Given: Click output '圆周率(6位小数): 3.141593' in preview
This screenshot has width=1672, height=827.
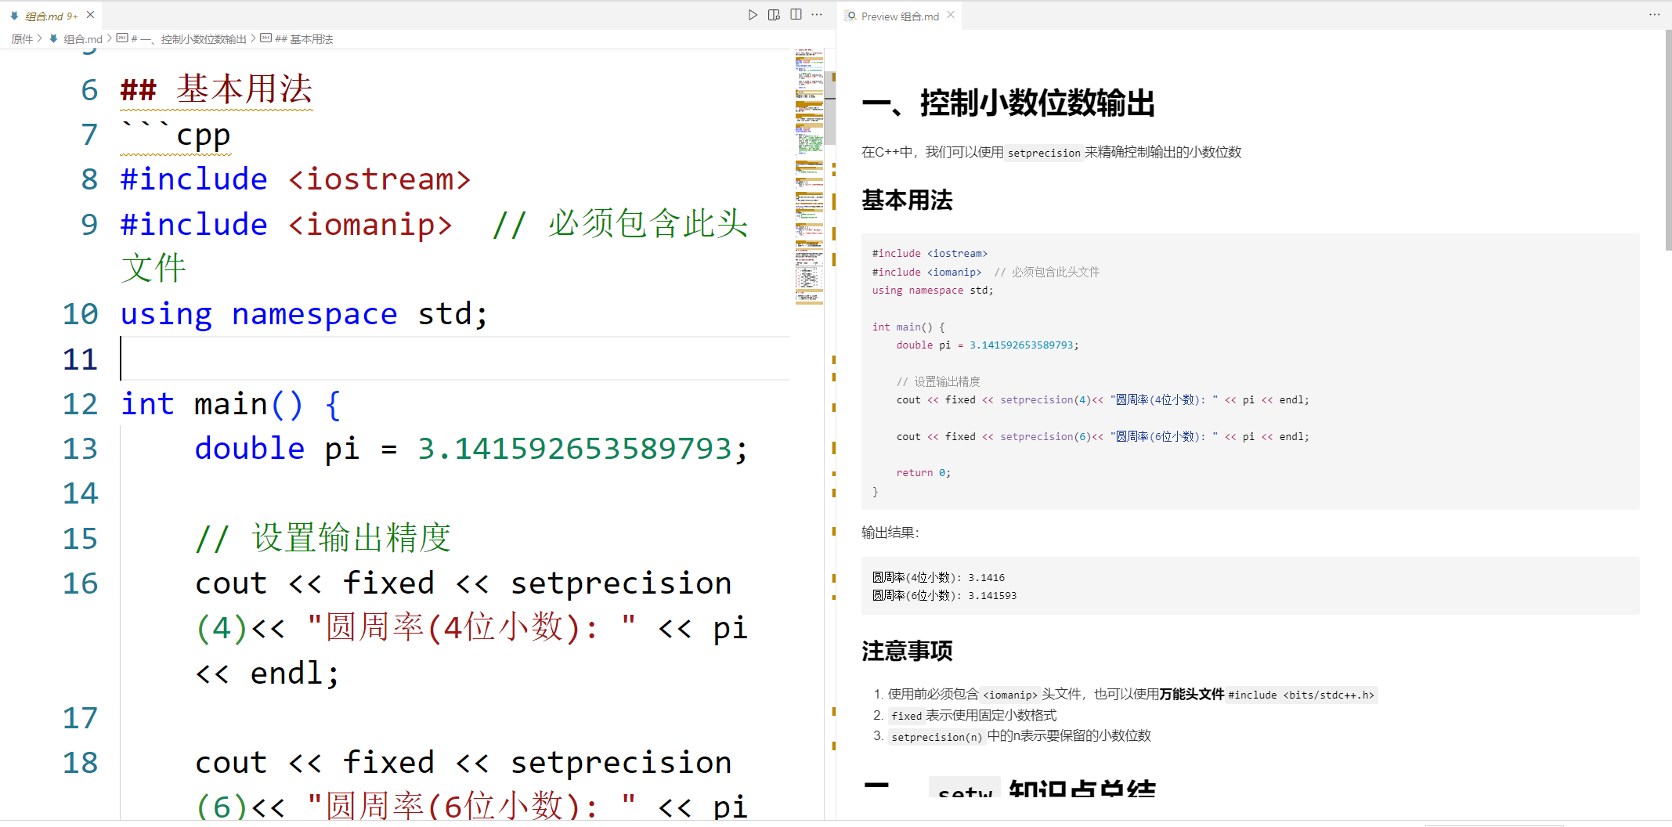Looking at the screenshot, I should click(944, 596).
